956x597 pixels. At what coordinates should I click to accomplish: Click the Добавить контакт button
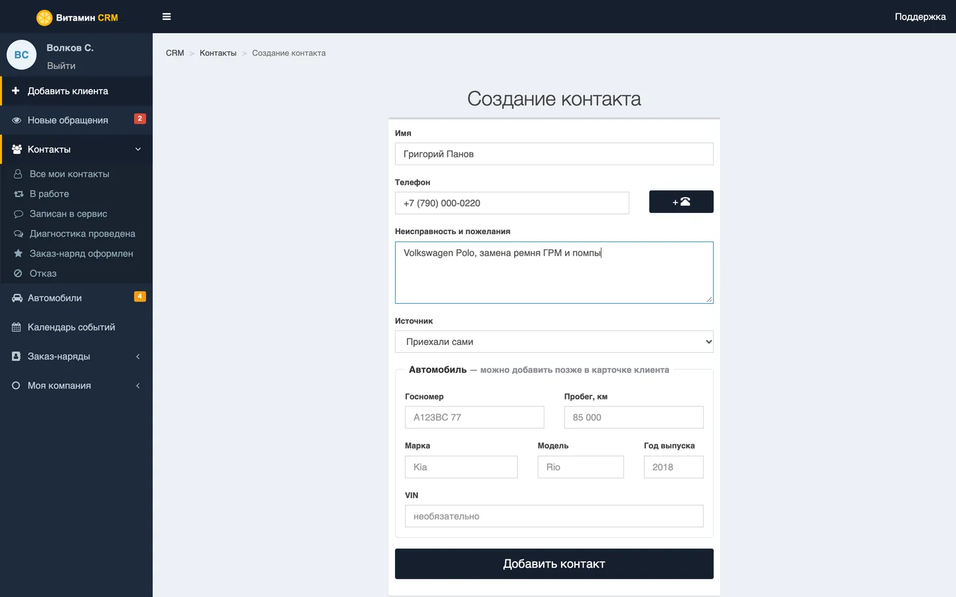[554, 564]
